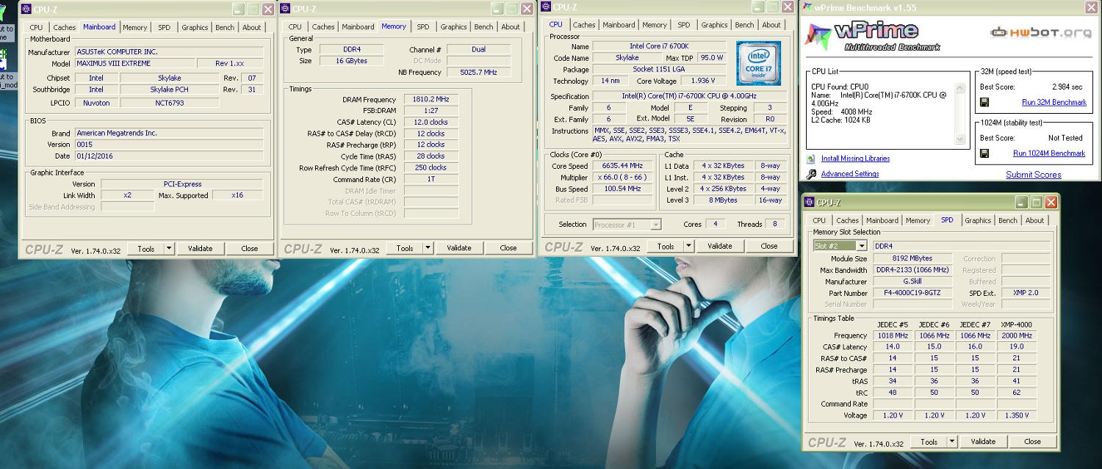This screenshot has height=469, width=1102.
Task: Click the NB Frequency value 5025.7 MHz
Action: click(479, 73)
